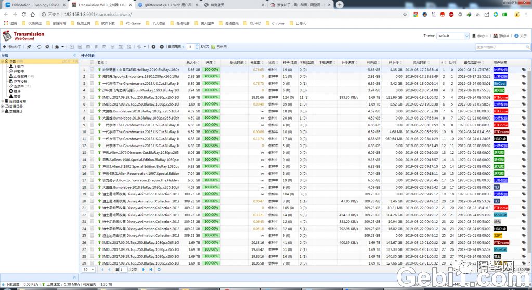This screenshot has height=290, width=532.
Task: Select 正在校验 checking tree item
Action: point(18,82)
